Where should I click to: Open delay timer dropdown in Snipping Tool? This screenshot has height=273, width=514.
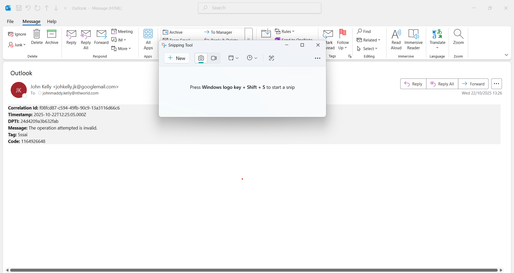tap(252, 58)
